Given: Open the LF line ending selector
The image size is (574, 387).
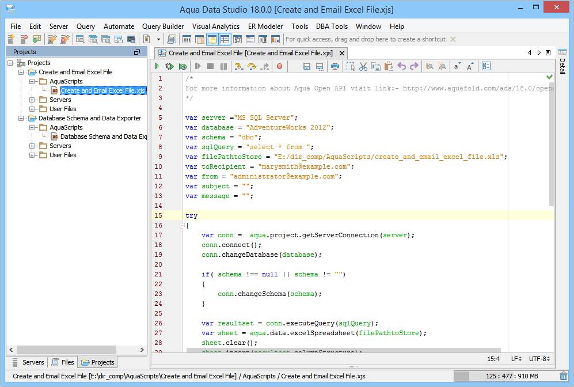Looking at the screenshot, I should click(516, 359).
